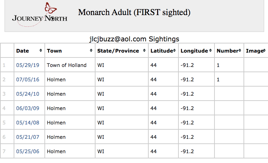
Task: Click the 05/25/06 date link
Action: pos(28,151)
